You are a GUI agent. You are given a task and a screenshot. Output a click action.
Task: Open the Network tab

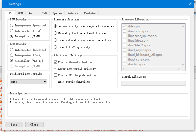tap(73, 13)
